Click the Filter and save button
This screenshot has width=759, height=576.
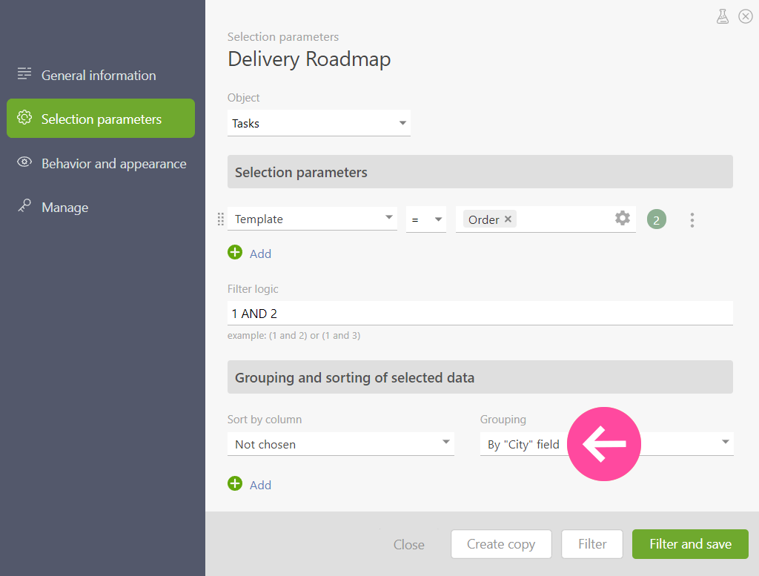tap(690, 544)
